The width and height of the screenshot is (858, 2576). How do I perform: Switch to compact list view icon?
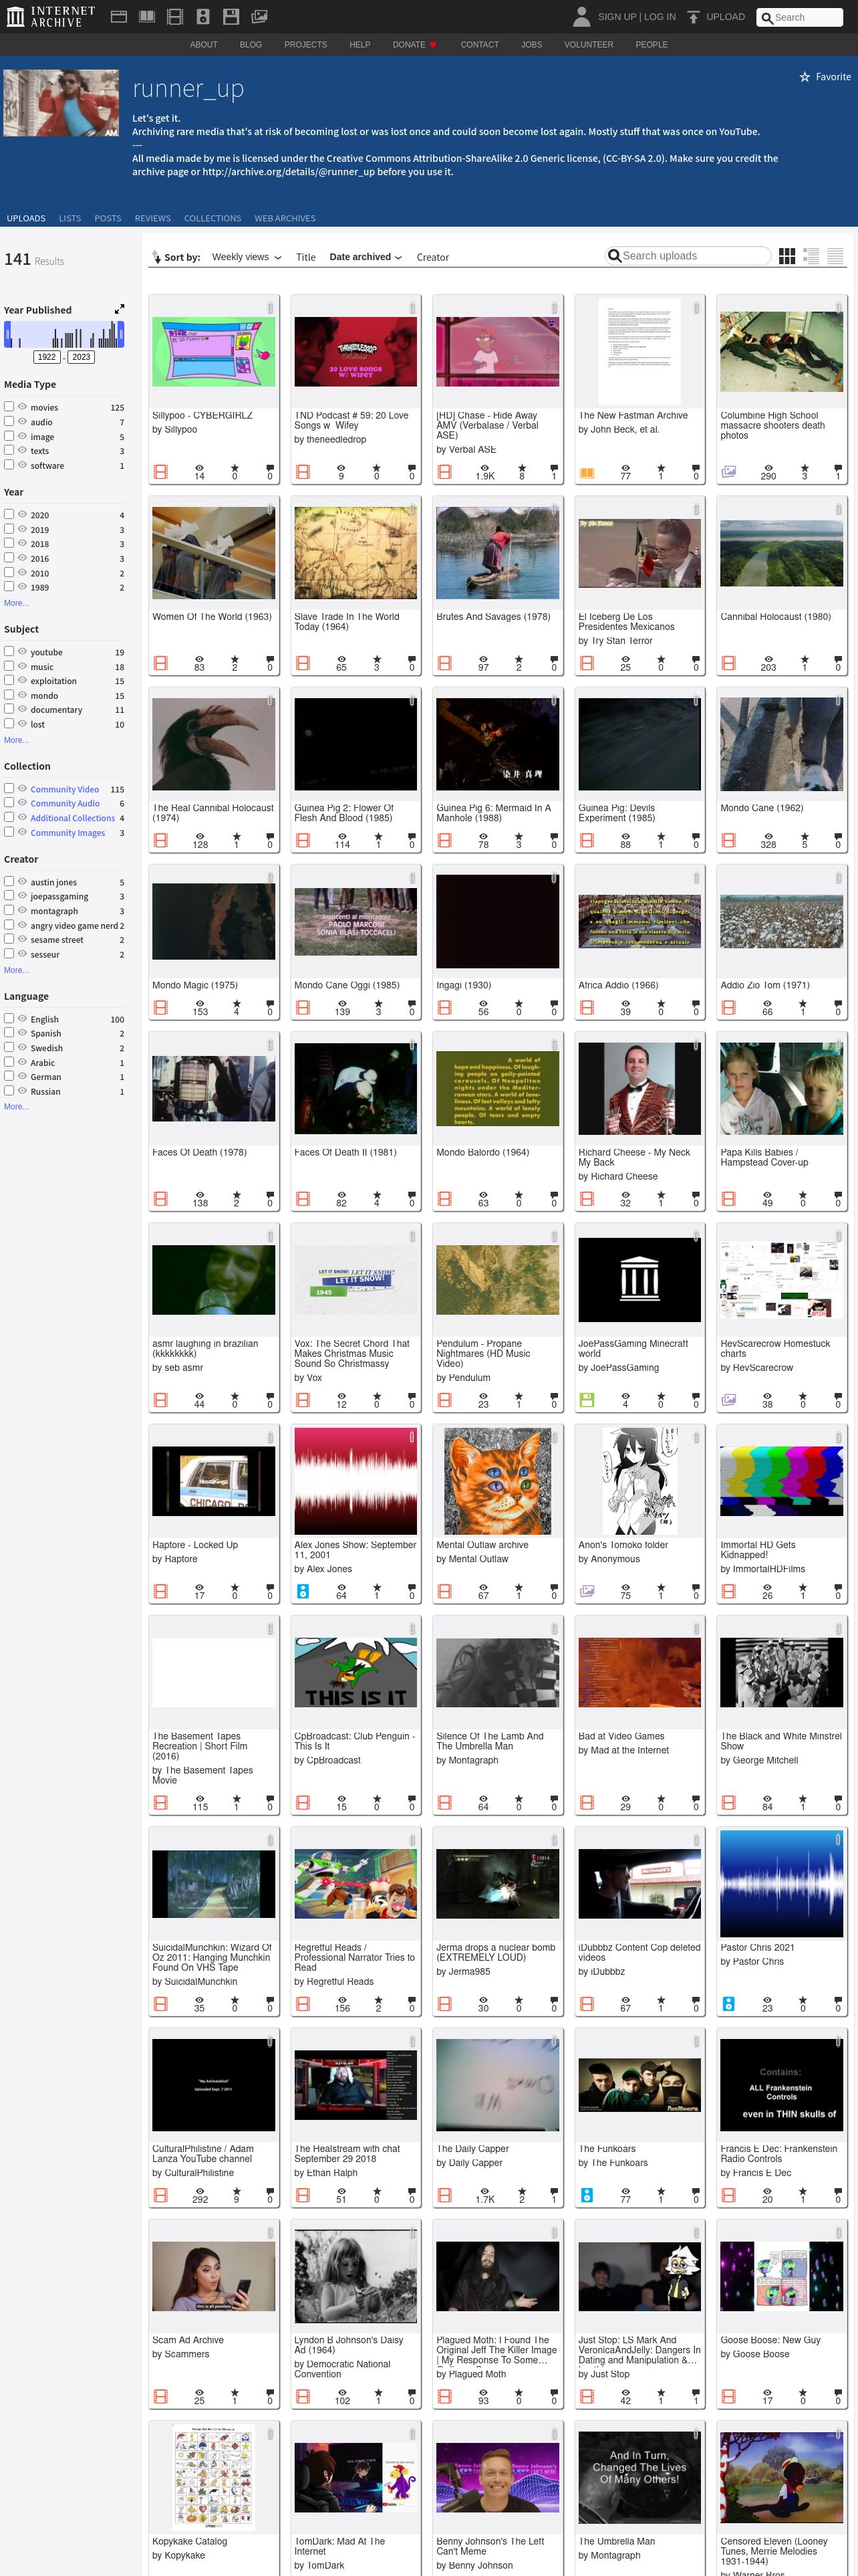[835, 256]
